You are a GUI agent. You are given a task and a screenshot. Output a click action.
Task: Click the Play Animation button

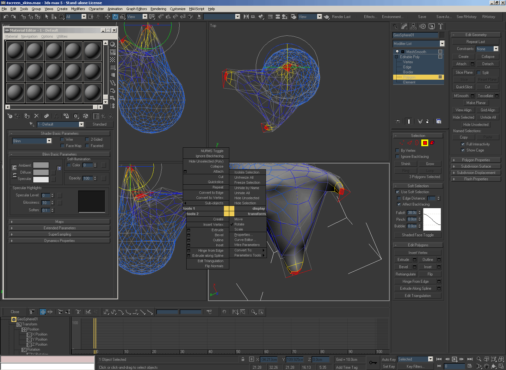[x=454, y=359]
